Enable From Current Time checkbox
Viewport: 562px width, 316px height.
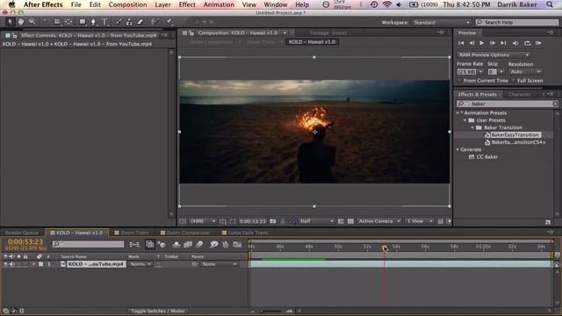460,81
